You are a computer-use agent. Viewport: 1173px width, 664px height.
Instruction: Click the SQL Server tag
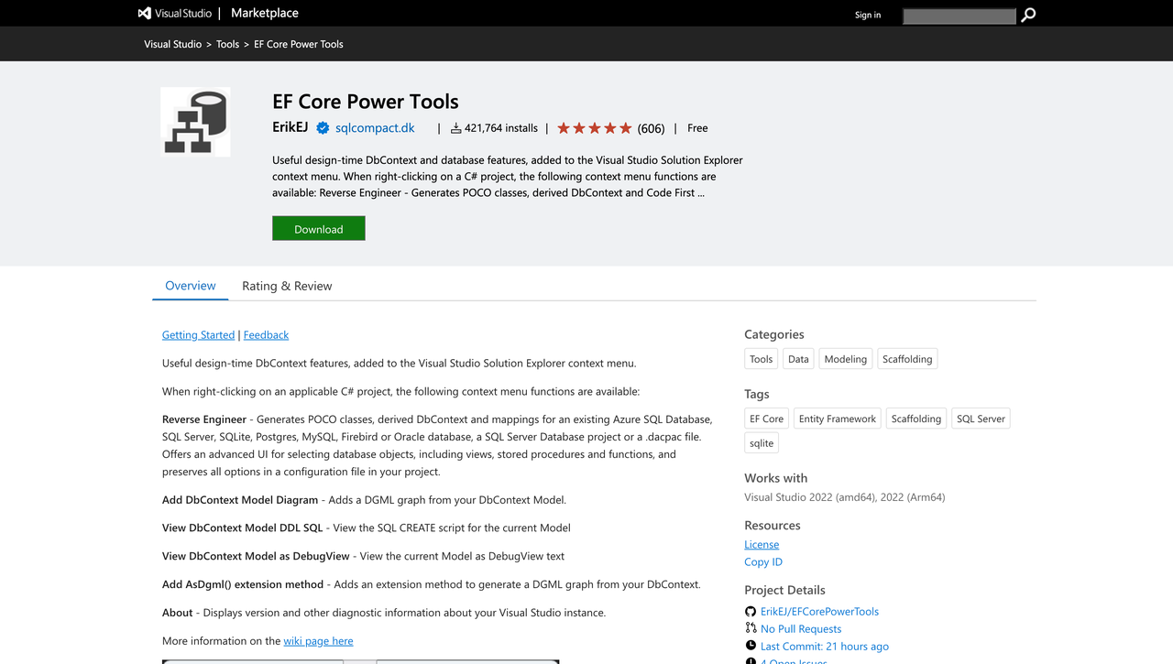[x=981, y=419]
